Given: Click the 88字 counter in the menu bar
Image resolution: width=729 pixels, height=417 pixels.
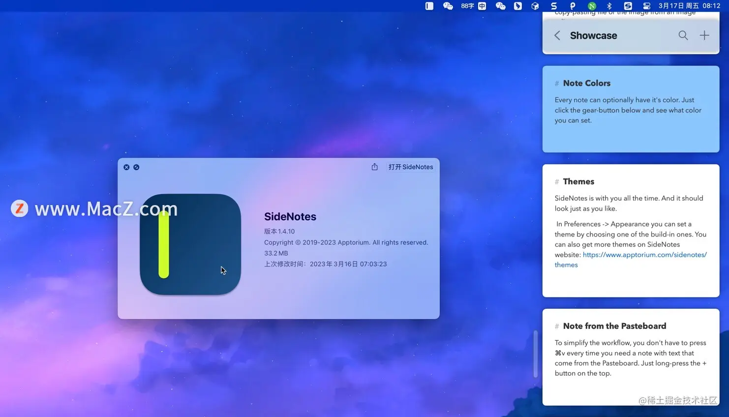Looking at the screenshot, I should [467, 6].
